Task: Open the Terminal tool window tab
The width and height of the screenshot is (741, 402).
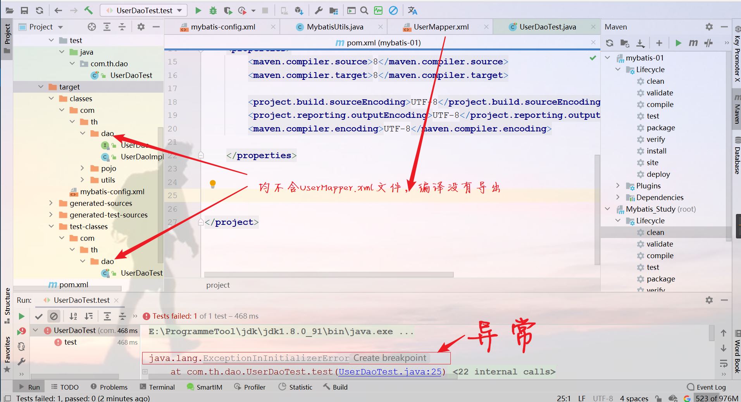Action: click(157, 387)
